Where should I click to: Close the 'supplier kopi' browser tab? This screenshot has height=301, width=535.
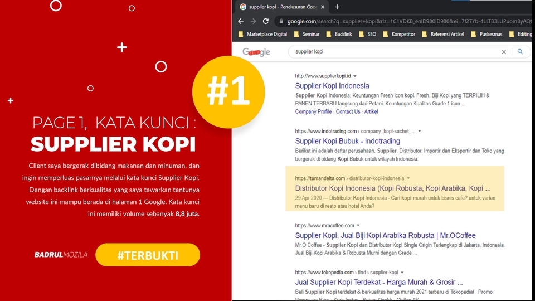point(323,7)
